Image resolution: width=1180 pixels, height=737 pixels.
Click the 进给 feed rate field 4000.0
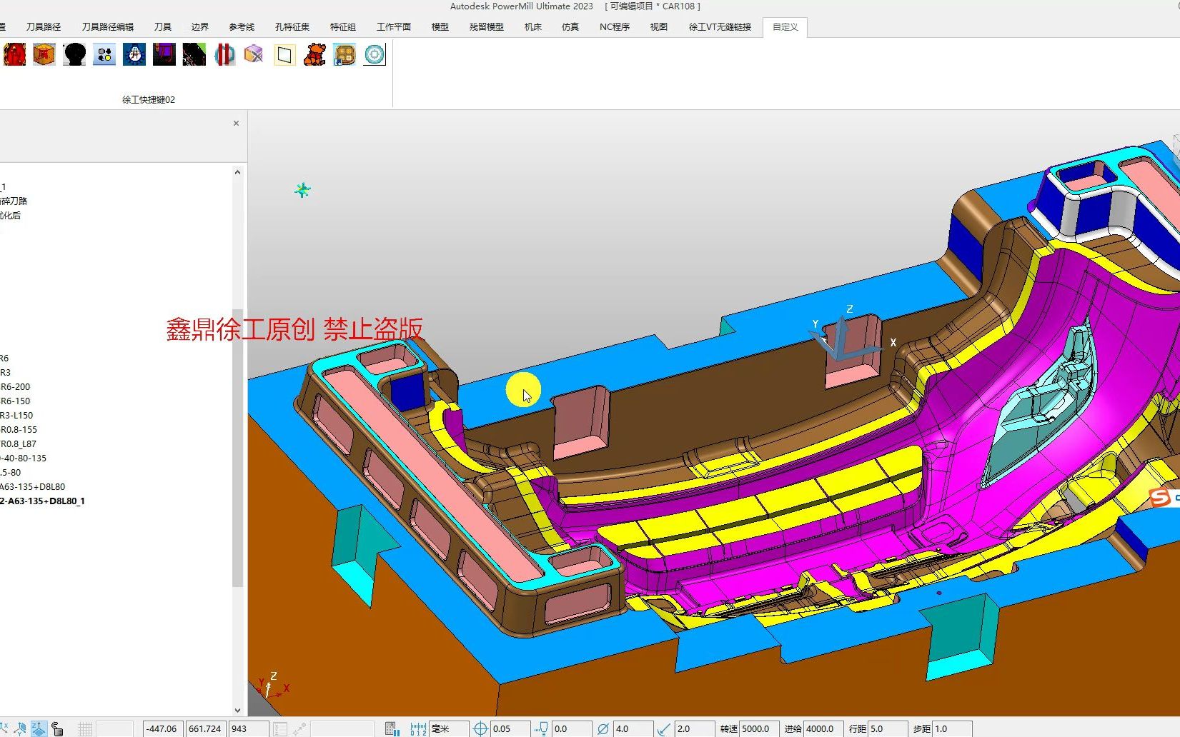click(823, 728)
